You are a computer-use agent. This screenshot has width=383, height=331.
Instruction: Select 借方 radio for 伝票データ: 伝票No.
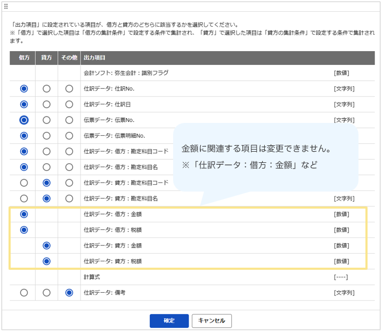click(x=24, y=120)
